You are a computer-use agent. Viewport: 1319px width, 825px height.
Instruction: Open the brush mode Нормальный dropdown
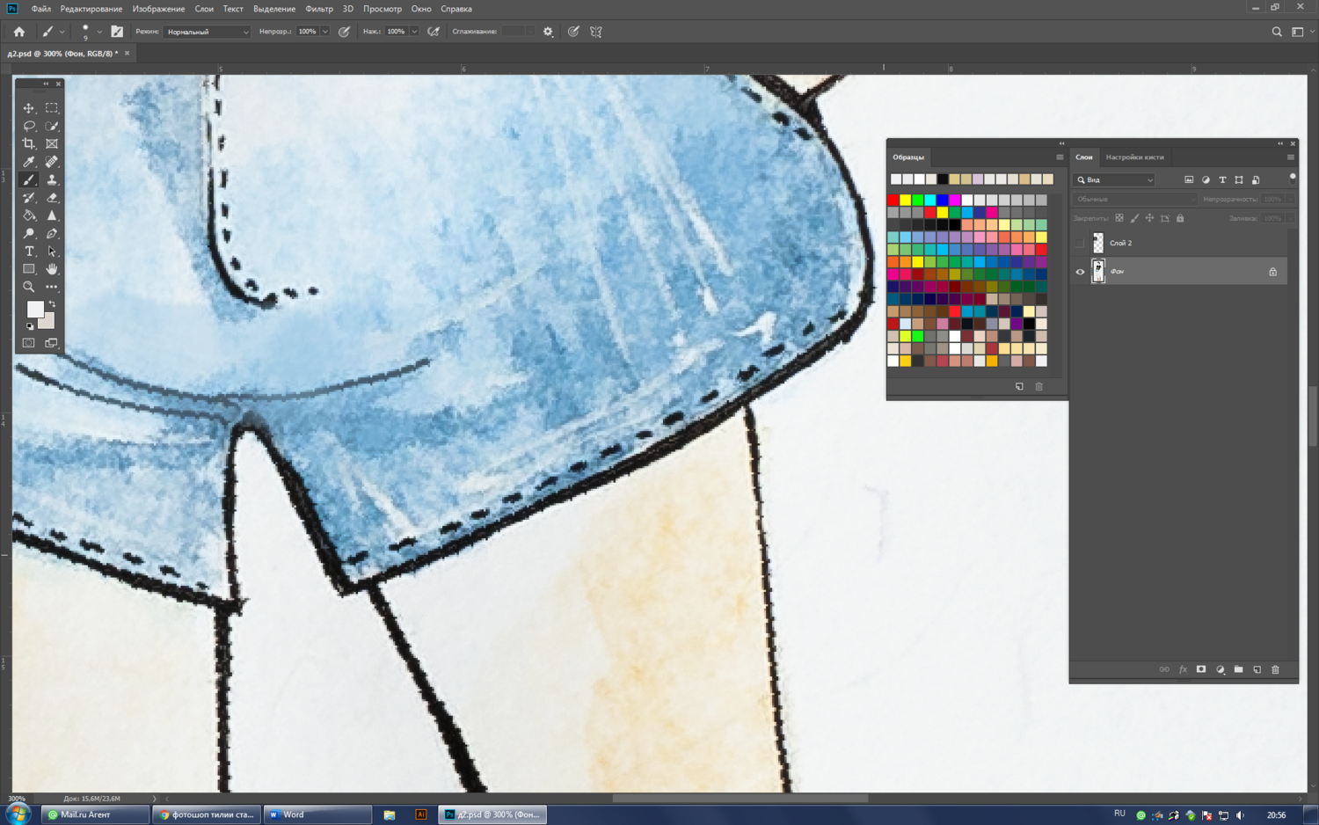[x=207, y=32]
